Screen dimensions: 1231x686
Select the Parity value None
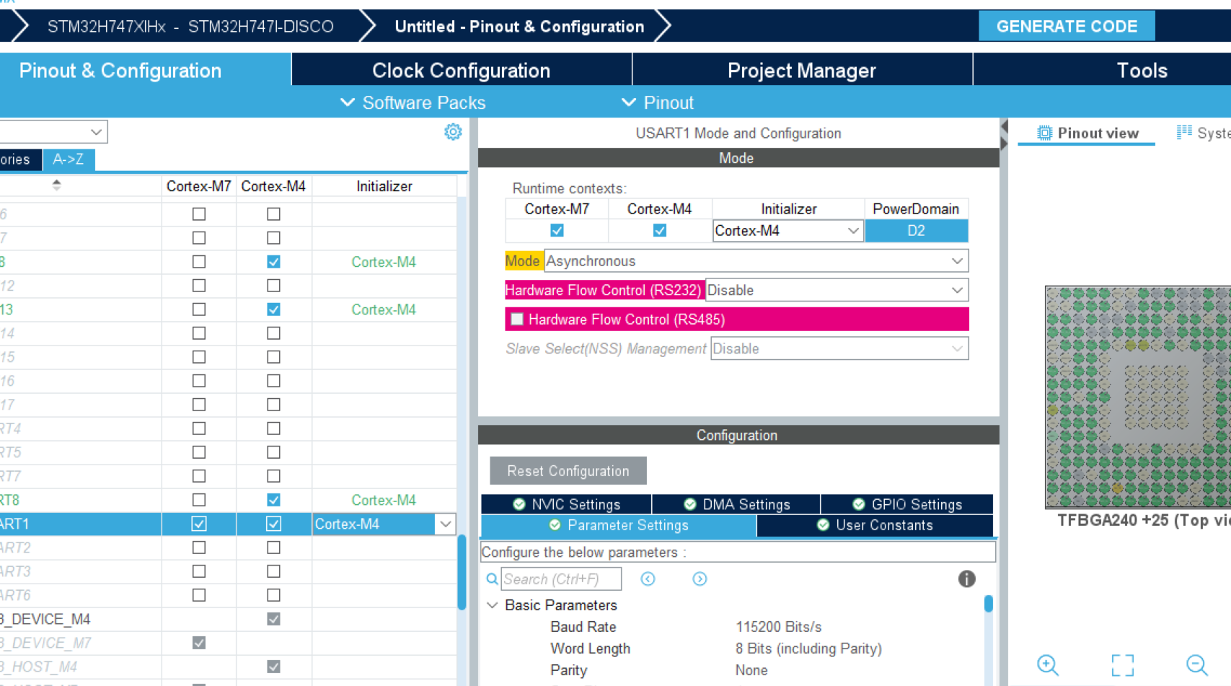click(x=751, y=670)
